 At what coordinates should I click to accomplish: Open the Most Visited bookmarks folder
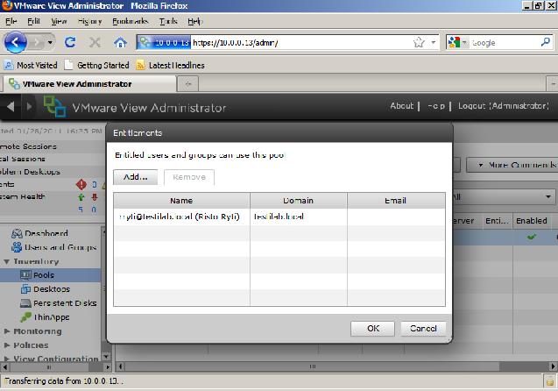[31, 65]
